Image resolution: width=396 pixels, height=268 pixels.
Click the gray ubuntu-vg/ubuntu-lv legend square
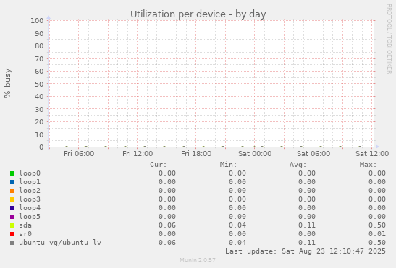tap(12, 243)
